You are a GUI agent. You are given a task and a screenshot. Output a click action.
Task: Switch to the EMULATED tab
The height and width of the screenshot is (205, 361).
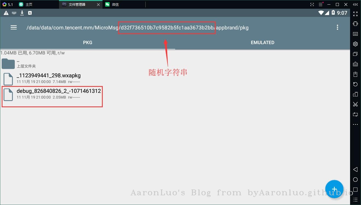(x=262, y=42)
